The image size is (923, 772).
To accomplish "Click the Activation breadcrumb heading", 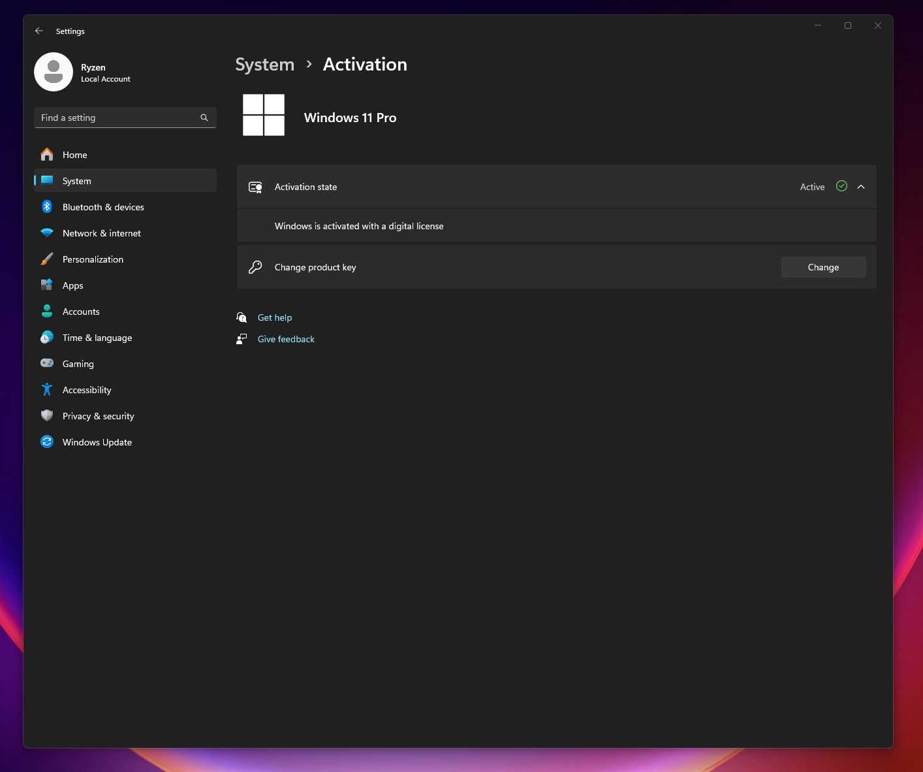I will 365,65.
